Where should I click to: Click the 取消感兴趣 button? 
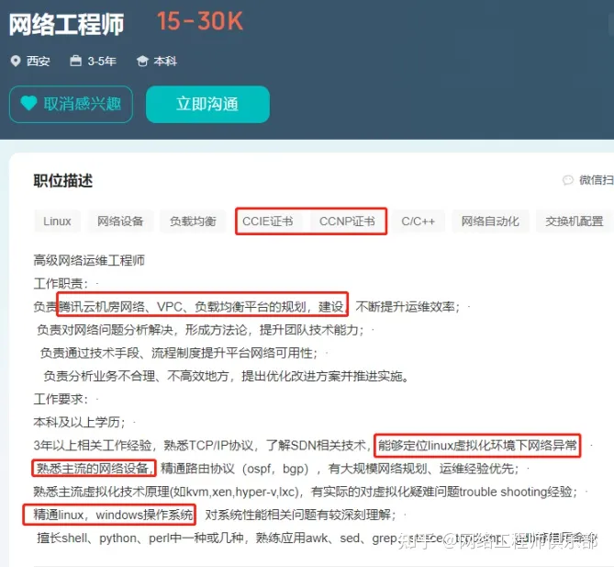[x=71, y=105]
